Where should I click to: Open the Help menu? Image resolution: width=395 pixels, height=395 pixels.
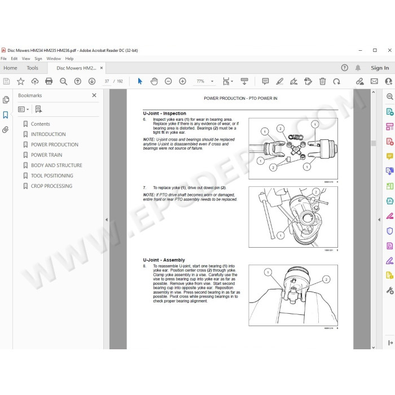[x=69, y=59]
